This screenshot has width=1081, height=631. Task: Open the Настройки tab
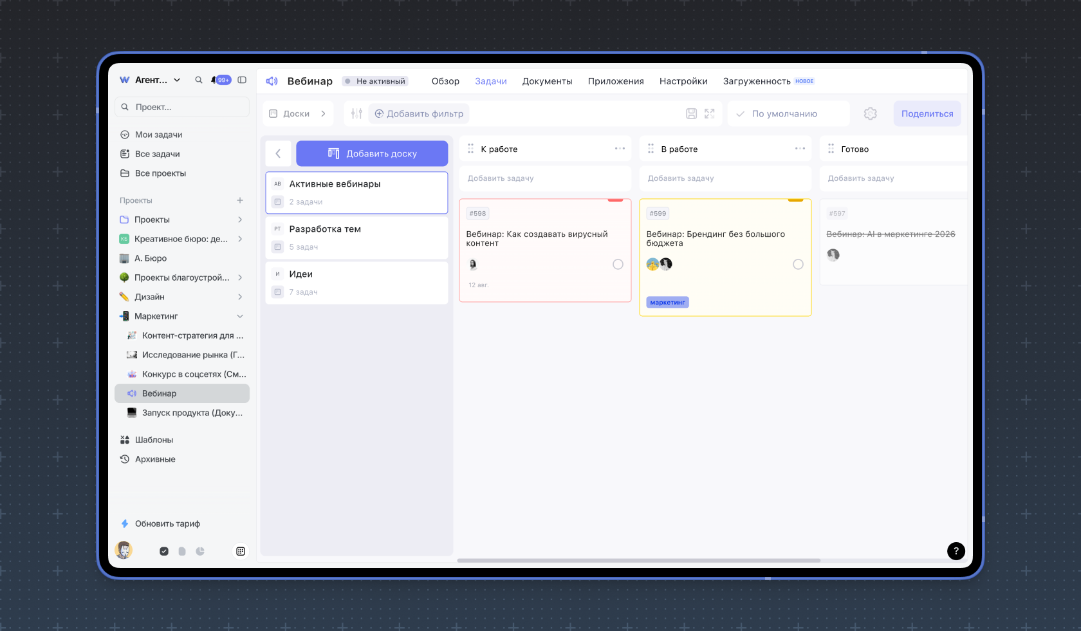click(683, 81)
